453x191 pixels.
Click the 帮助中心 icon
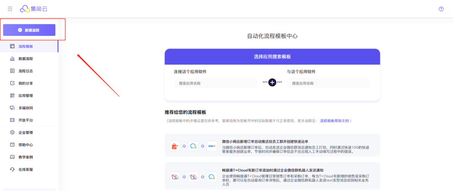coord(12,145)
